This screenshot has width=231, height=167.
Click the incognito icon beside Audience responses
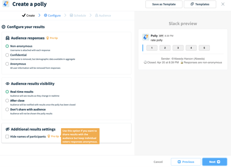(x=7, y=38)
